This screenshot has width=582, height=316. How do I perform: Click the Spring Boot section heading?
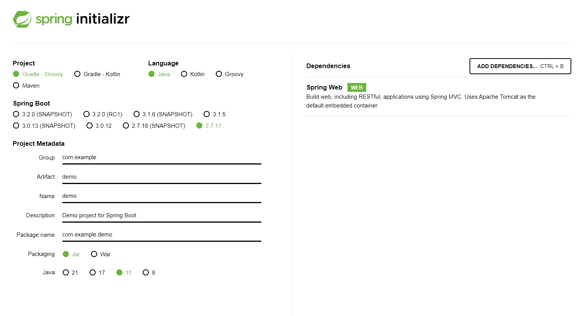(31, 104)
